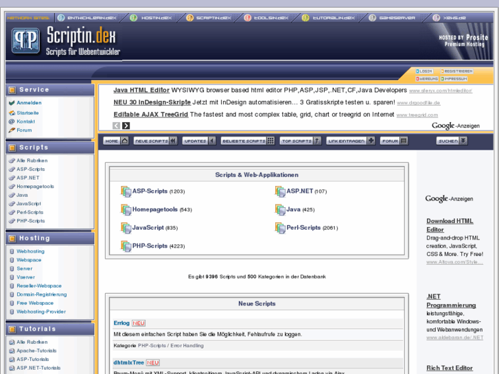
Task: Open Reseller-Webspace sidebar link
Action: (x=39, y=286)
